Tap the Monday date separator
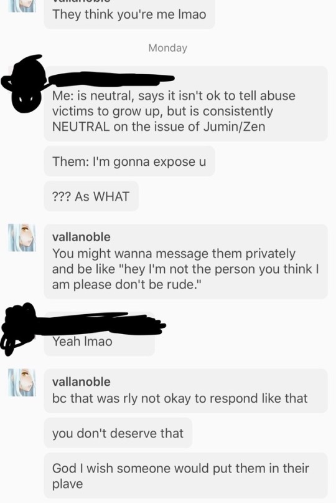The height and width of the screenshot is (503, 336). click(168, 48)
